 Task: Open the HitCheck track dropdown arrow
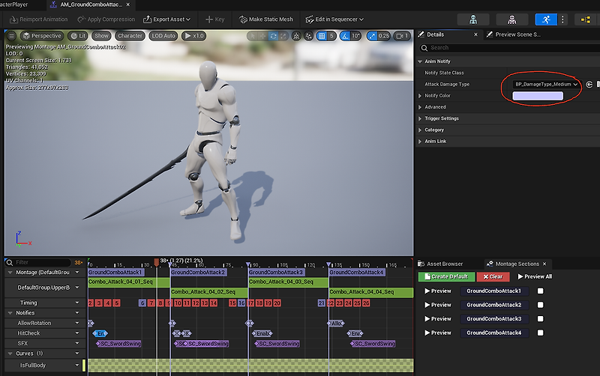tap(77, 333)
